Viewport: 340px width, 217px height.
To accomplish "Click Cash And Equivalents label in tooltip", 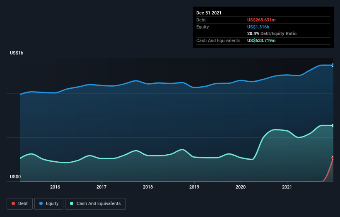I will (218, 40).
